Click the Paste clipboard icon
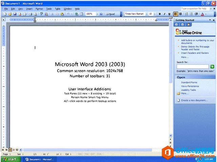Viewport: 217px width, 162px height. (62, 14)
